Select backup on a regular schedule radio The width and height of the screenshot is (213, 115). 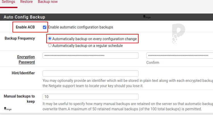pos(50,46)
